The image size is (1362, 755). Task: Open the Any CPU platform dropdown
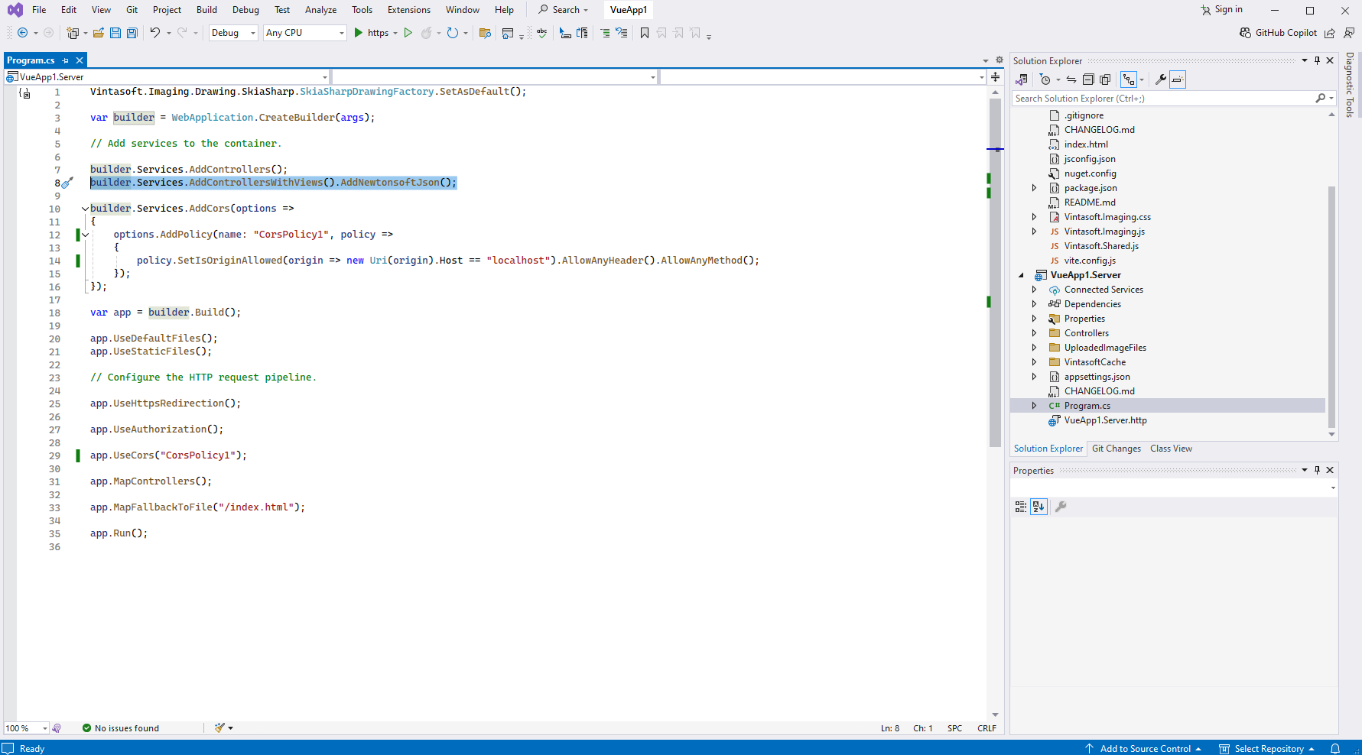click(304, 33)
